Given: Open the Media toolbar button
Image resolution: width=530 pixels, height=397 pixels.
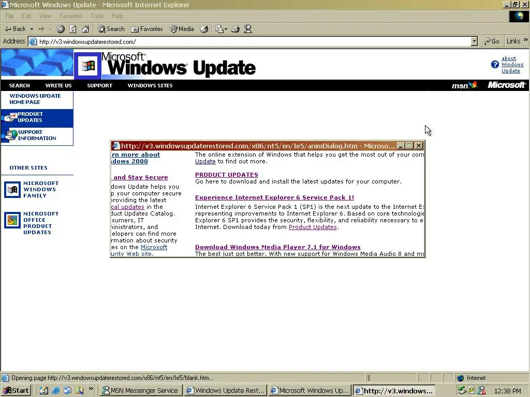Looking at the screenshot, I should click(x=182, y=29).
